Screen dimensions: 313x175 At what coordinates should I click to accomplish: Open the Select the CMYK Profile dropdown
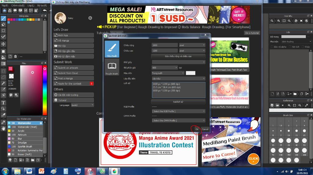[179, 120]
